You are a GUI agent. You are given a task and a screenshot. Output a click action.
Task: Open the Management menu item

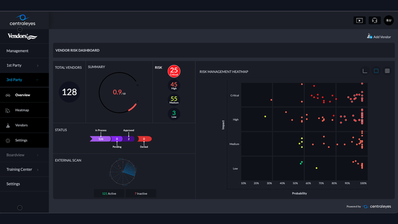tap(24, 51)
